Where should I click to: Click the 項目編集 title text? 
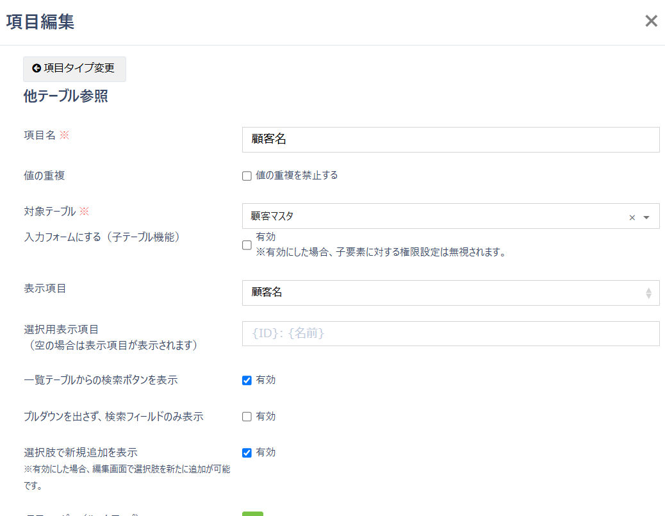[38, 21]
